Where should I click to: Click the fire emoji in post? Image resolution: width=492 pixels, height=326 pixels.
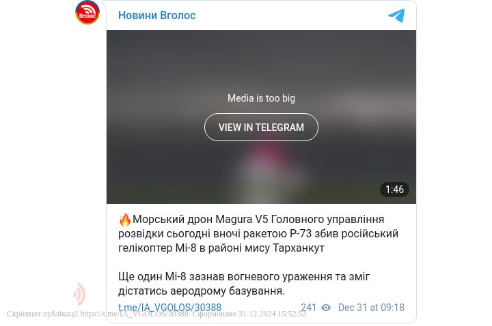tap(124, 219)
